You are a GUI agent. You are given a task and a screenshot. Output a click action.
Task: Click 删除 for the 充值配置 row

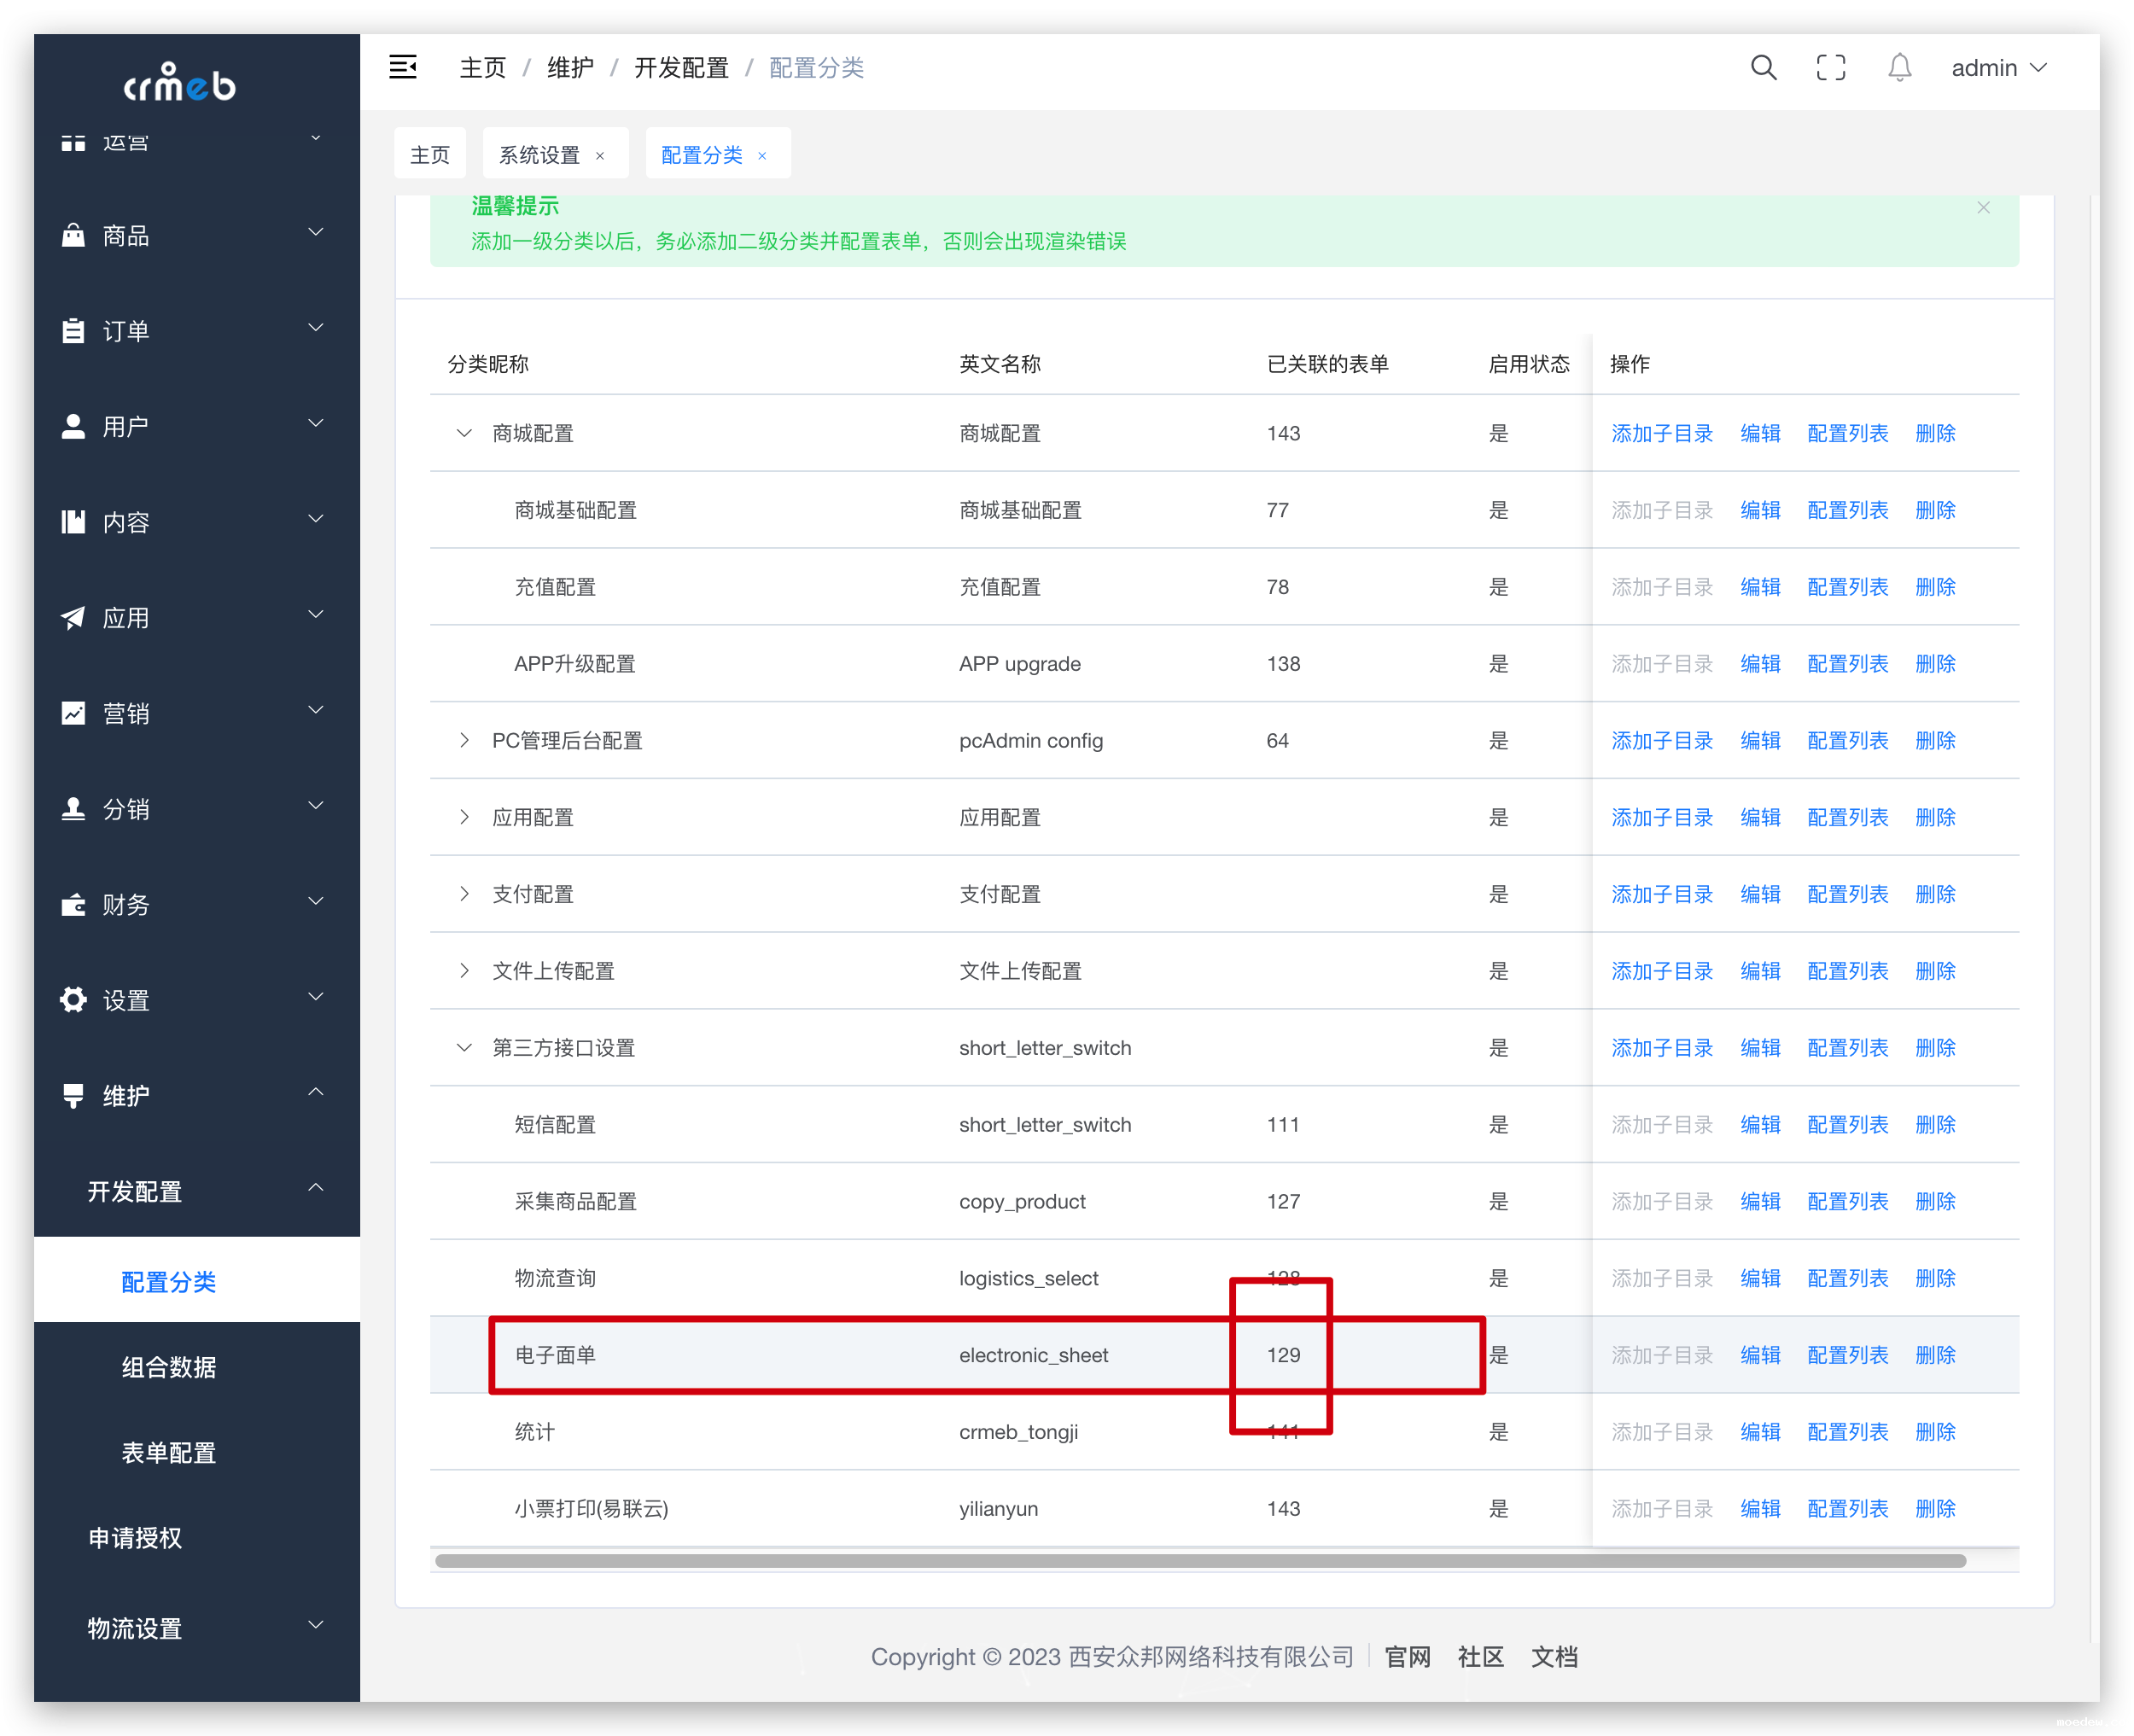pyautogui.click(x=1935, y=587)
